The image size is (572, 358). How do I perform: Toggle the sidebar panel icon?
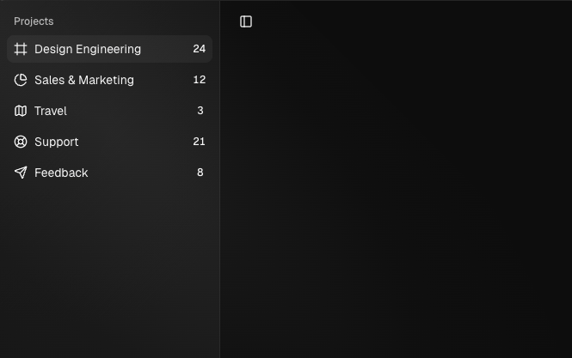(246, 21)
